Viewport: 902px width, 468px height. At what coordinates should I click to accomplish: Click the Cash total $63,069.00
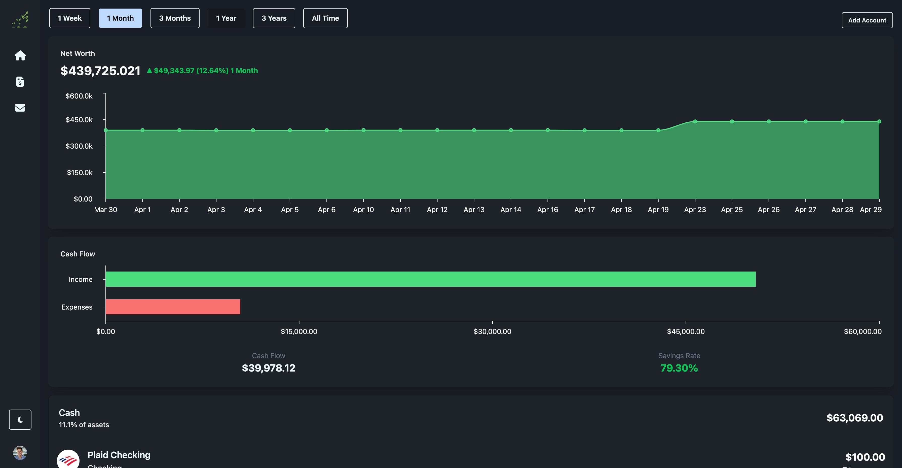[855, 418]
